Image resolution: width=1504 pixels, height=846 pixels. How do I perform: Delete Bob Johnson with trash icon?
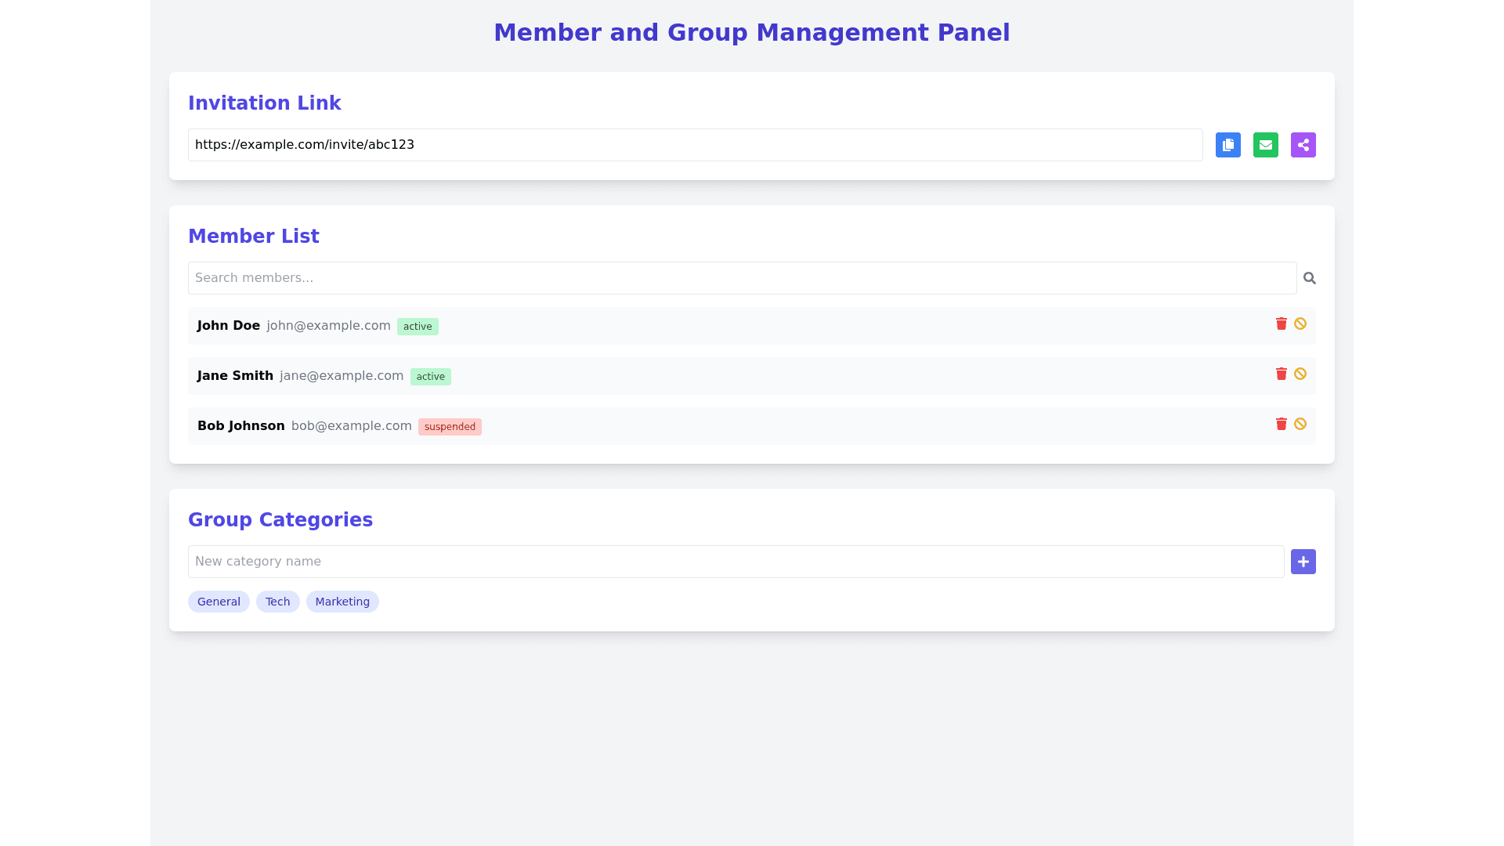[1281, 424]
